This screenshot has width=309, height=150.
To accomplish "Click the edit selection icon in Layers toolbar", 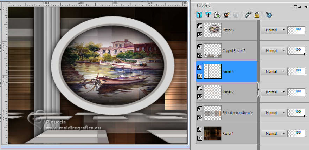I will coord(227,15).
